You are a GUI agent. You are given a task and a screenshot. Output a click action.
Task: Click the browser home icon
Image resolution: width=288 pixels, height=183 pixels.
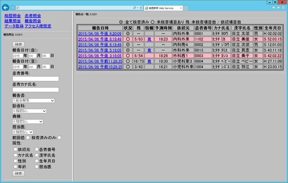(274, 8)
